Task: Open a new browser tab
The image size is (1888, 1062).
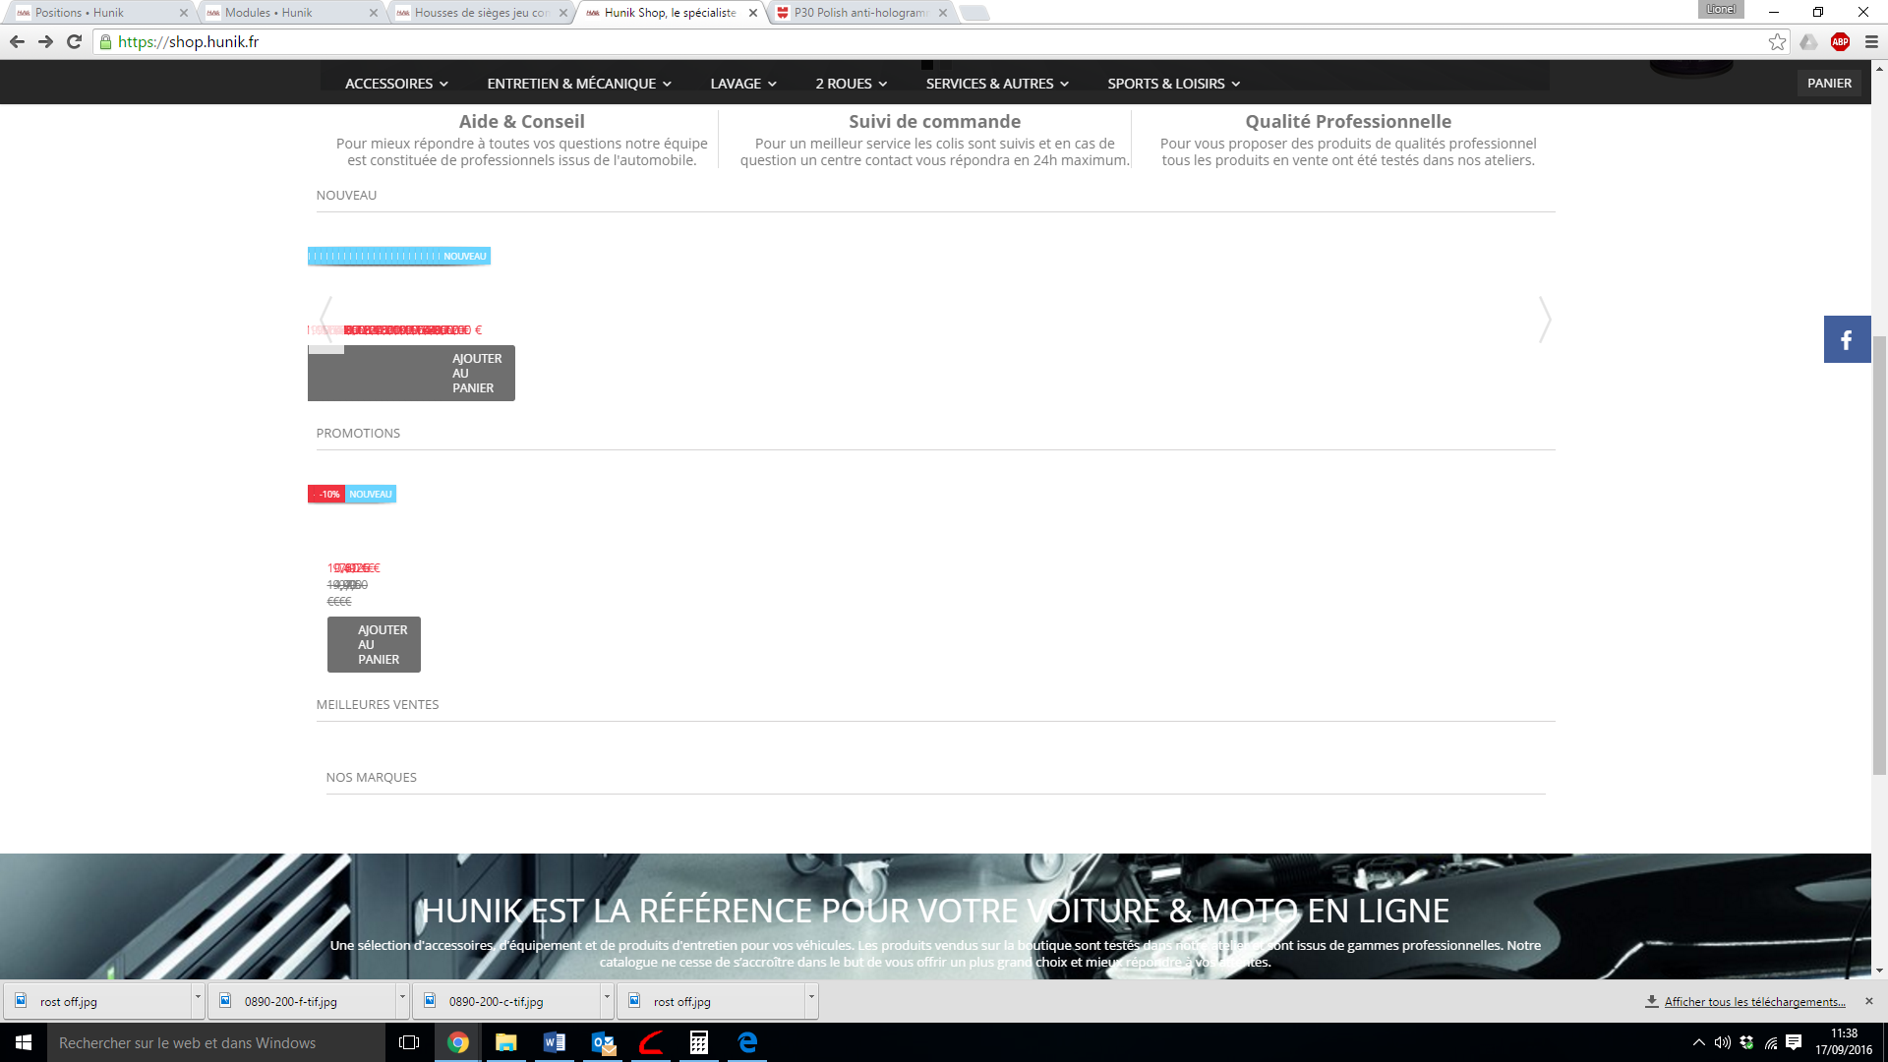Action: click(973, 13)
